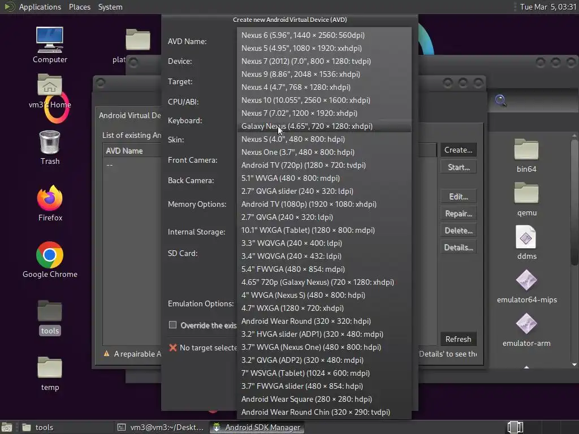Image resolution: width=579 pixels, height=434 pixels.
Task: Choose 7" WSVGA (Tablet) entry
Action: tap(324, 373)
